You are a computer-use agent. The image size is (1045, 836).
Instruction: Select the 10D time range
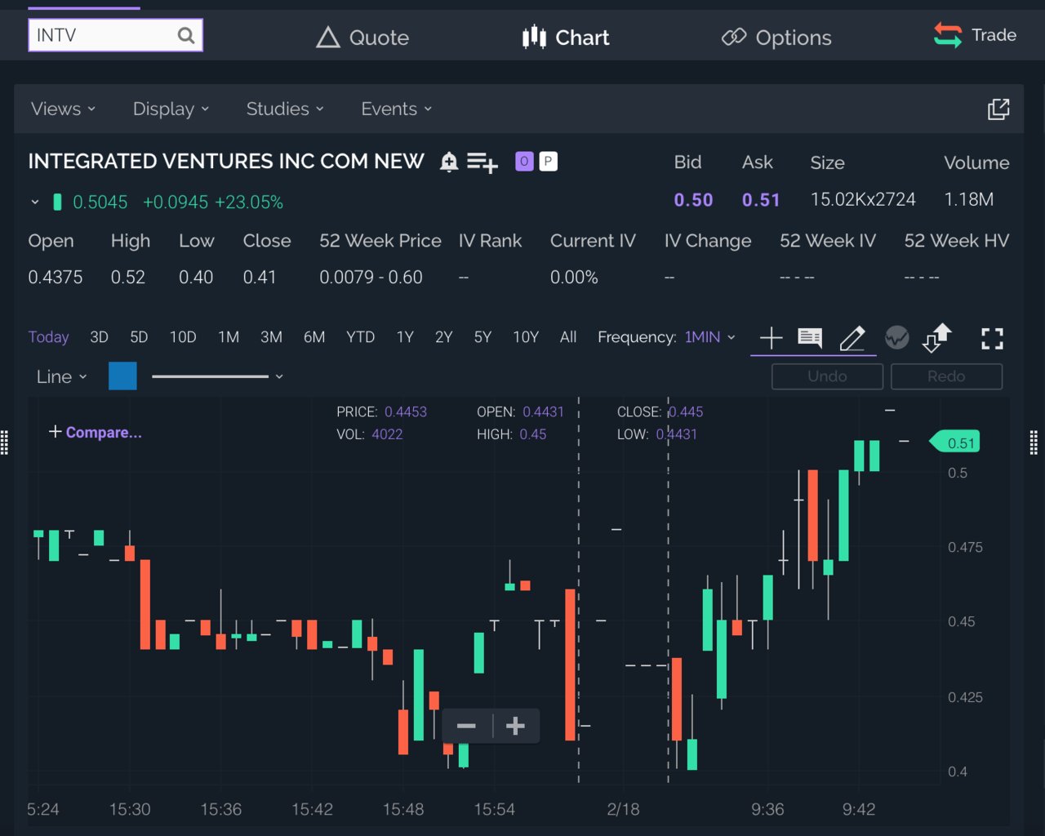183,337
